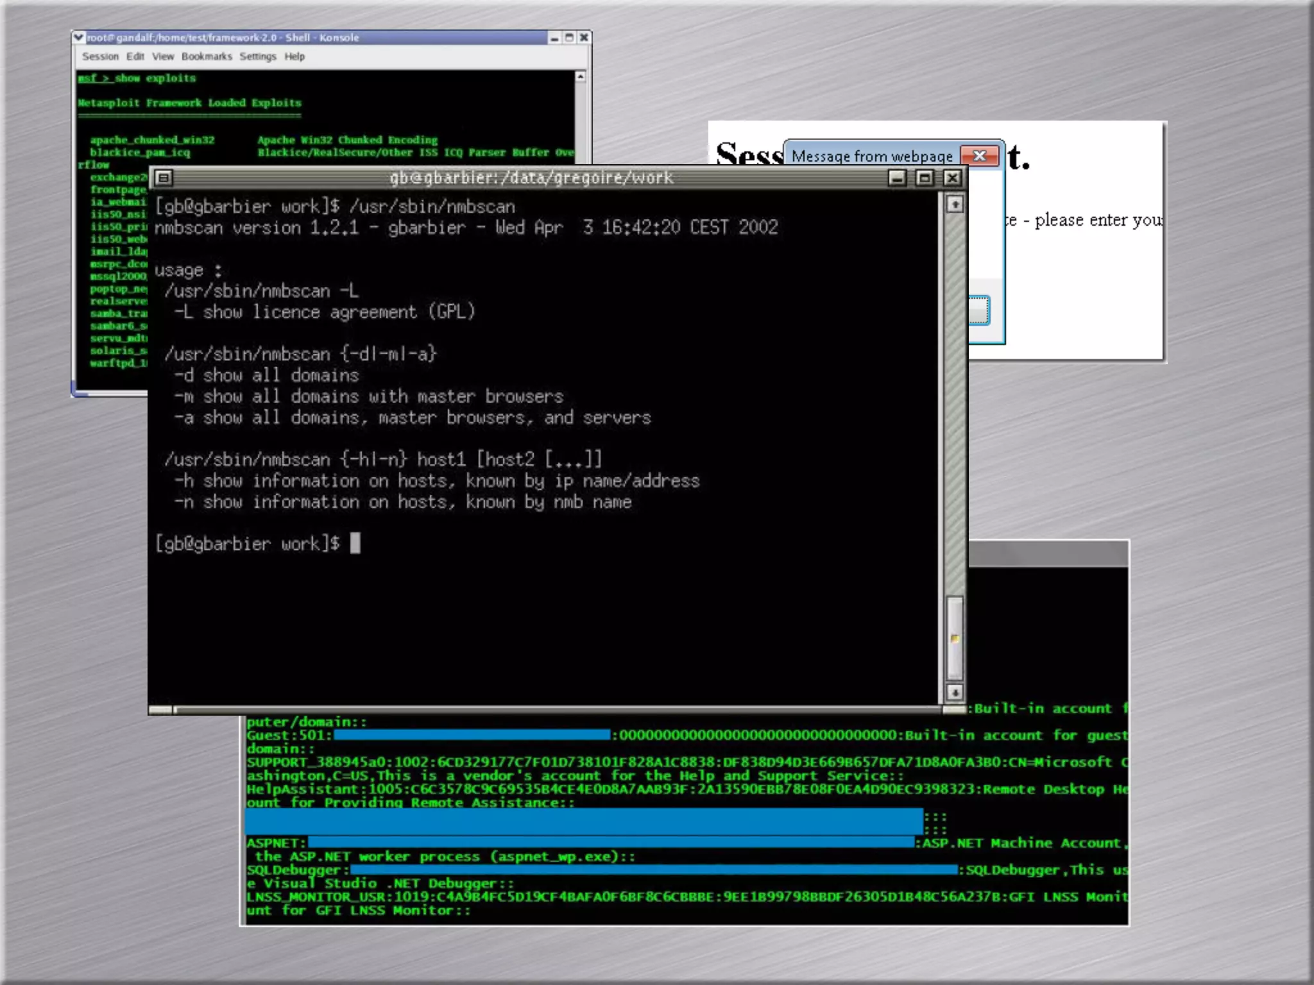This screenshot has width=1314, height=985.
Task: Minimize the gbarbier terminal window
Action: pyautogui.click(x=898, y=178)
